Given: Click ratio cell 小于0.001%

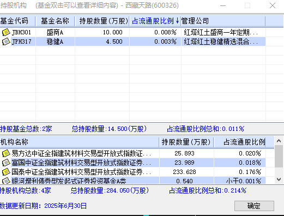Looking at the screenshot, I should tap(244, 181).
